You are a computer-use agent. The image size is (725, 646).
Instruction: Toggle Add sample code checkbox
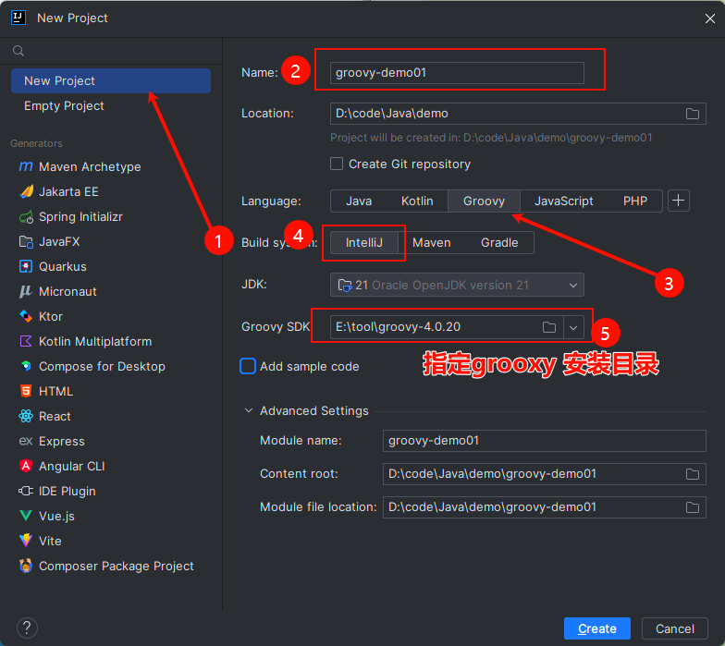click(x=248, y=366)
